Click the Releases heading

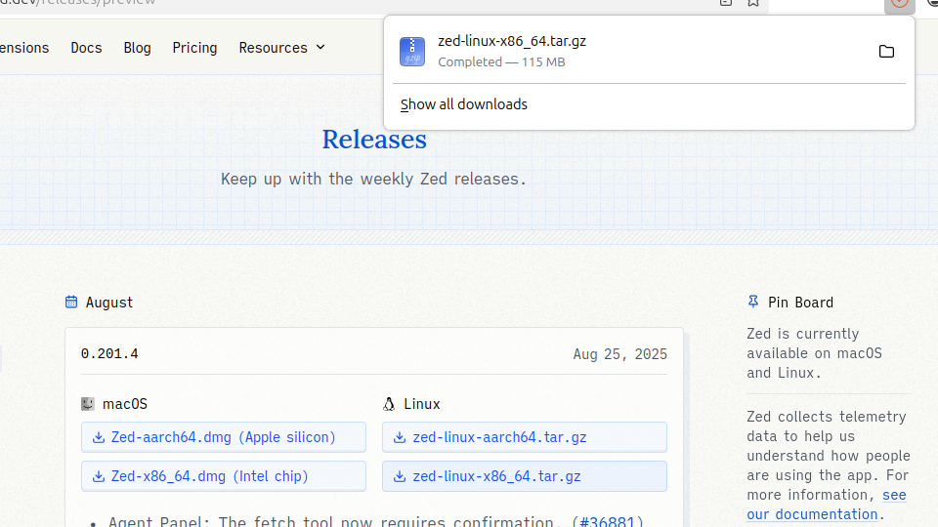click(x=374, y=140)
